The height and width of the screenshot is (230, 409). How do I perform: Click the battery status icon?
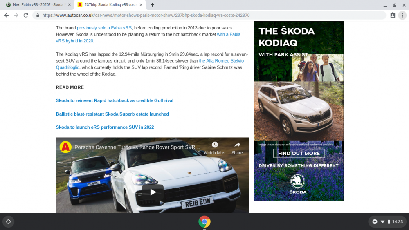pyautogui.click(x=389, y=222)
